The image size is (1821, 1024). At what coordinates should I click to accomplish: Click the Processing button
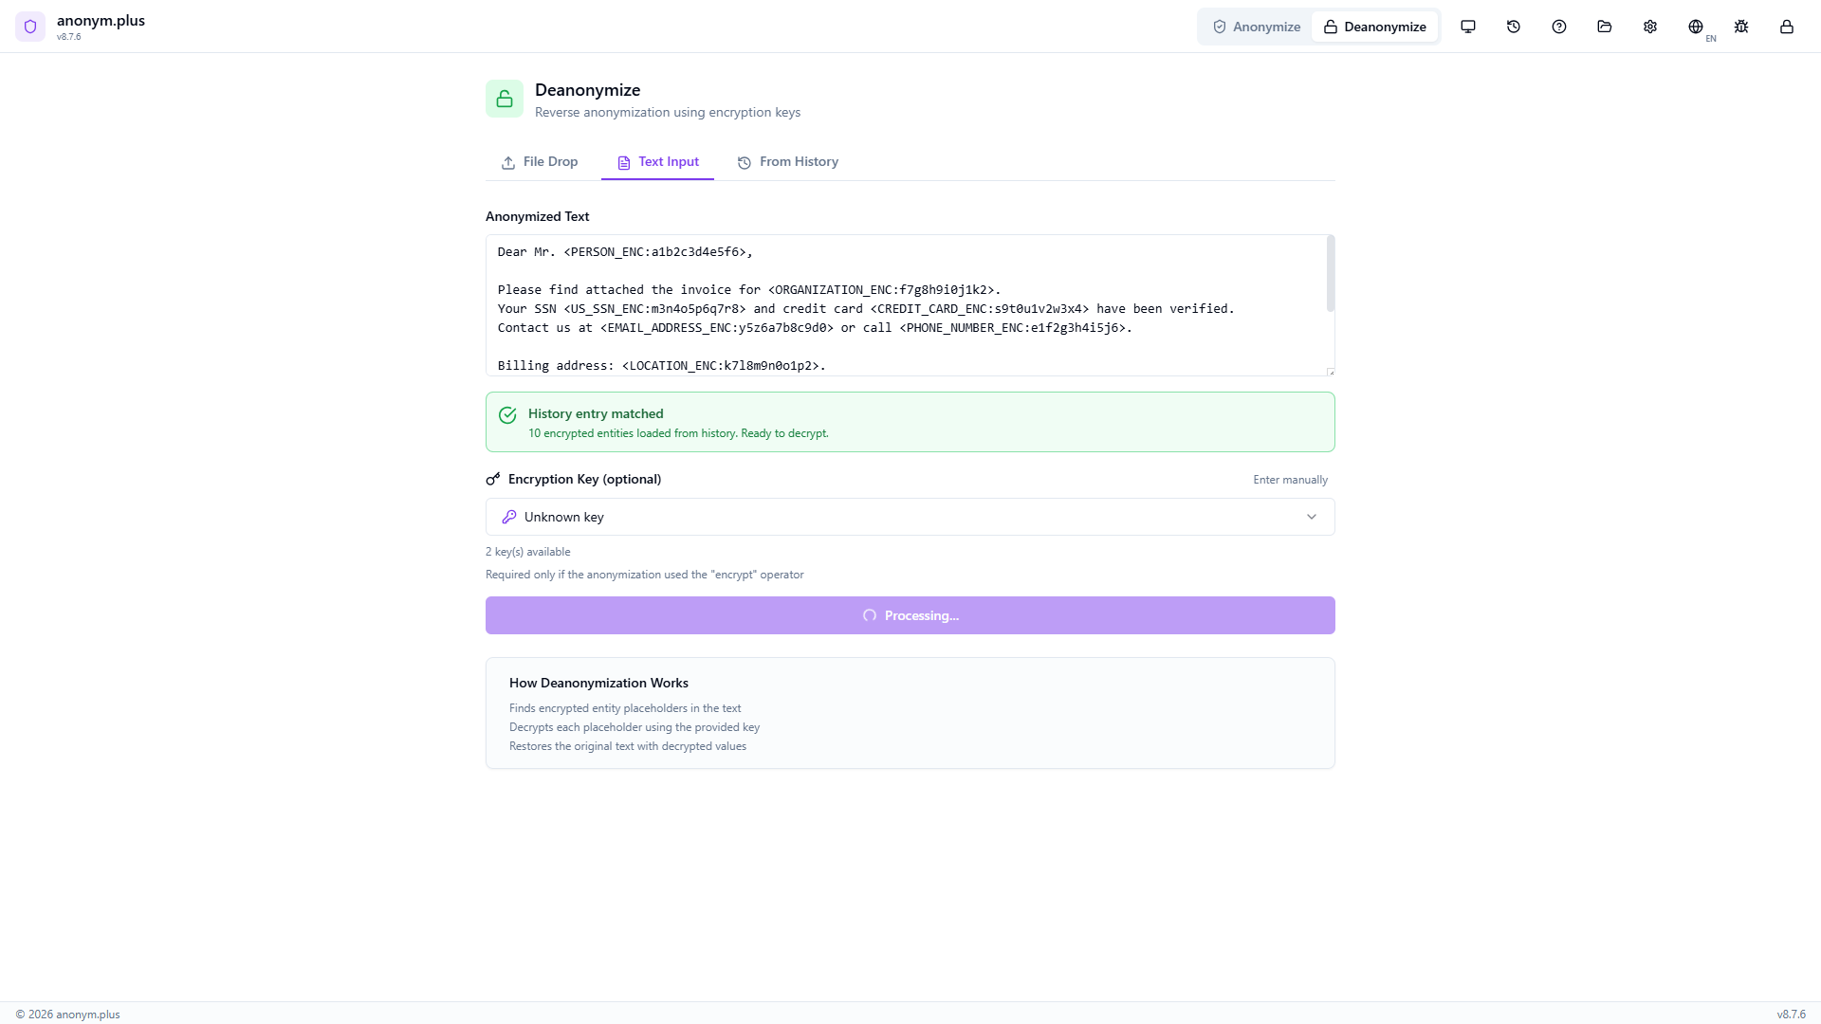[x=910, y=615]
